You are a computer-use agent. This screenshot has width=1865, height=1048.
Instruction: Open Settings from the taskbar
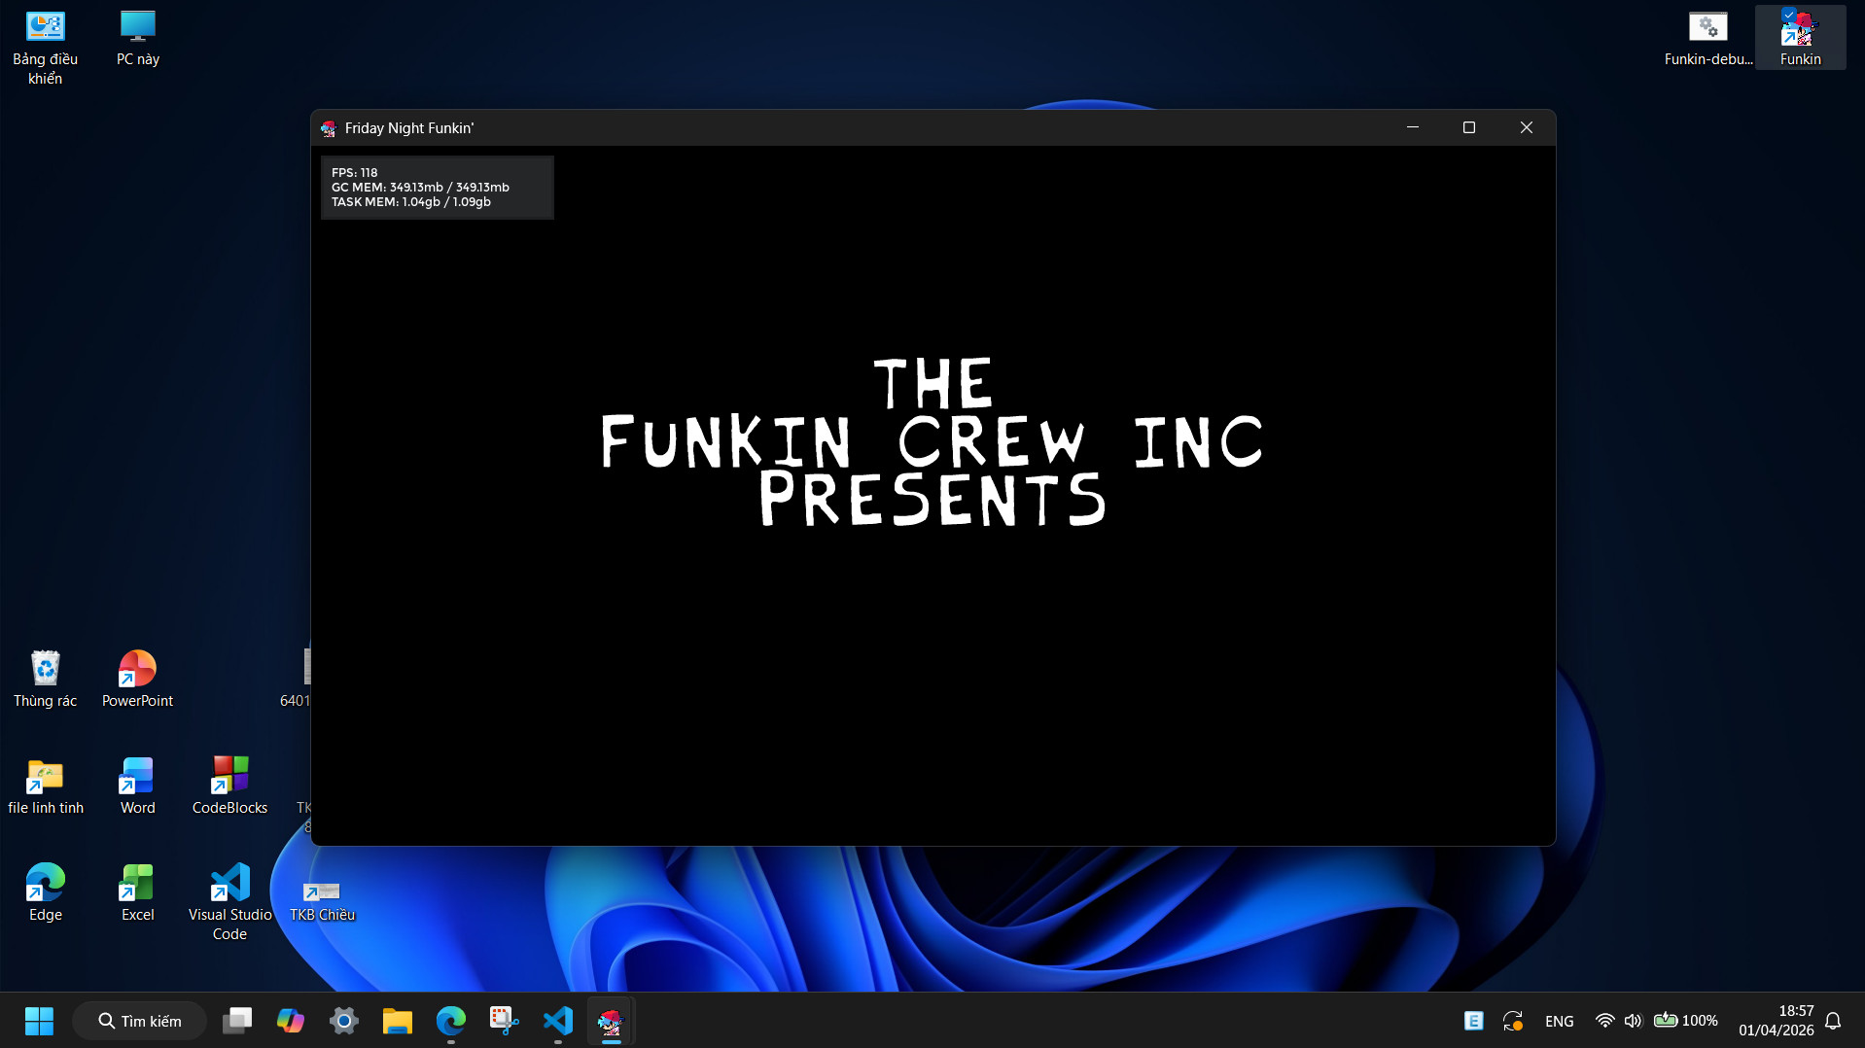pyautogui.click(x=344, y=1021)
